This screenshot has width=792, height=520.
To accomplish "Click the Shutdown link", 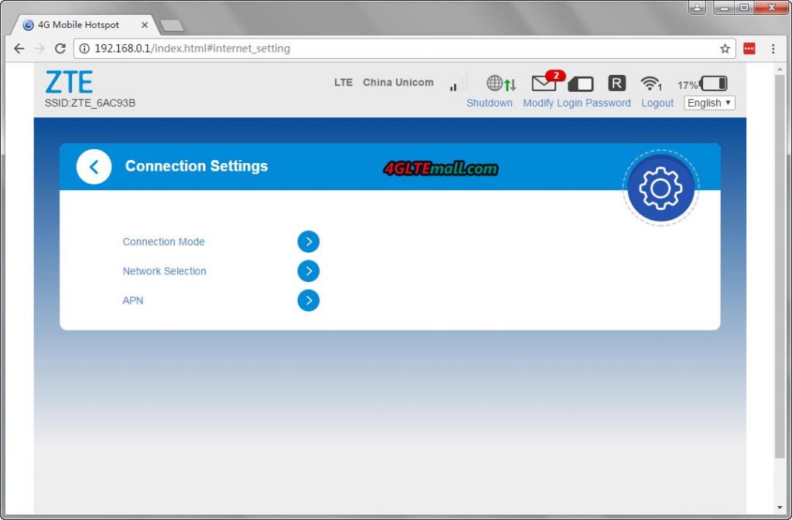I will point(490,103).
